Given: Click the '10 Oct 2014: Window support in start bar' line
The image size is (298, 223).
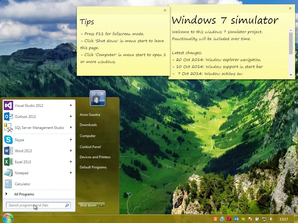Looking at the screenshot, I should [218, 66].
